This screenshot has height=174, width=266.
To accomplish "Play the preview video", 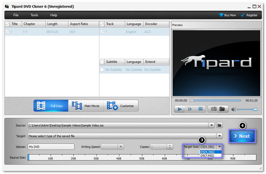I will tap(180, 109).
